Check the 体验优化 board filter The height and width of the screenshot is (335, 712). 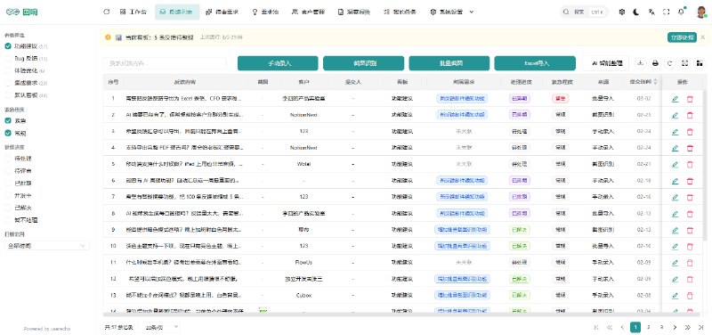click(x=8, y=70)
